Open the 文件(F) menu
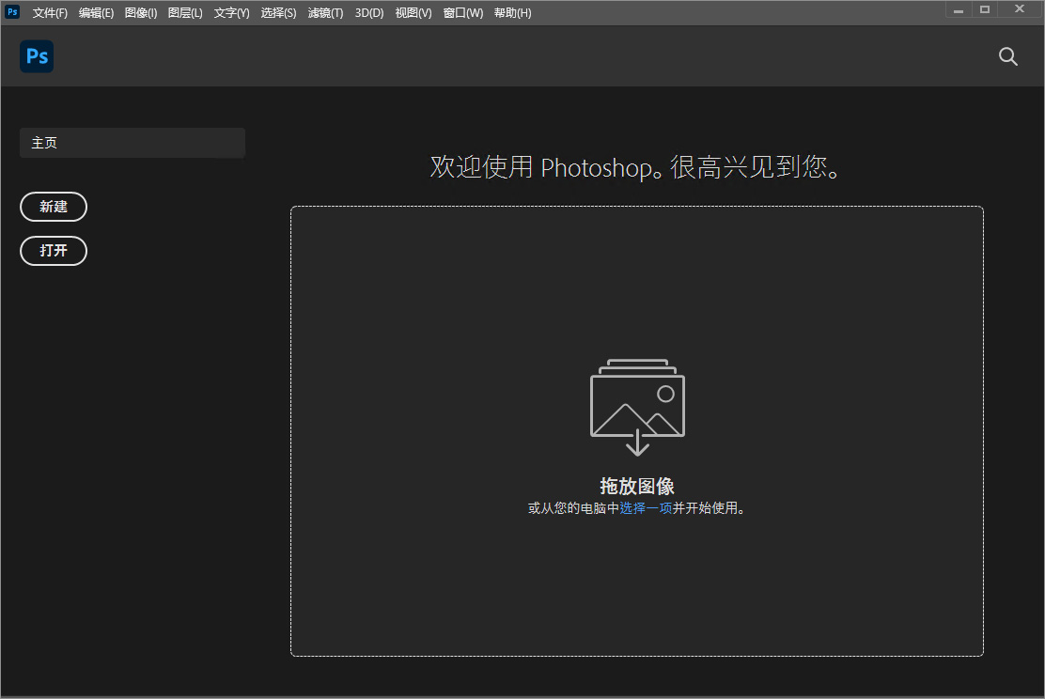Screen dimensions: 1045x699 50,12
